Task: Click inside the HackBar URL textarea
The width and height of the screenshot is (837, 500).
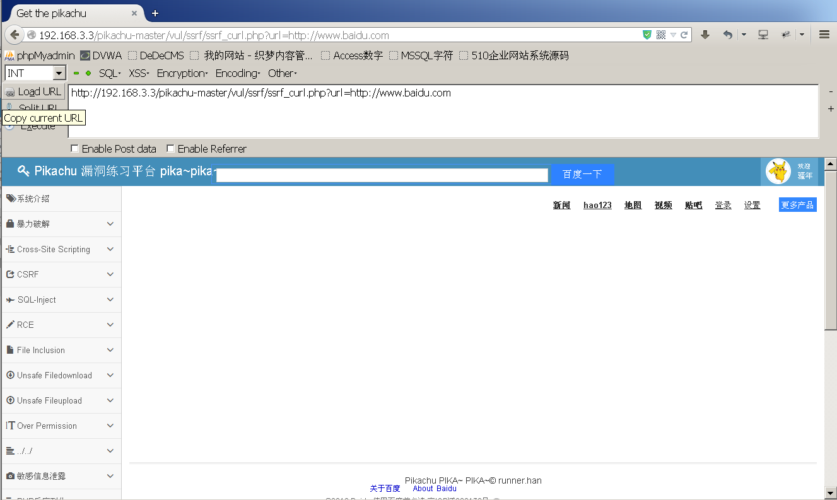Action: 443,111
